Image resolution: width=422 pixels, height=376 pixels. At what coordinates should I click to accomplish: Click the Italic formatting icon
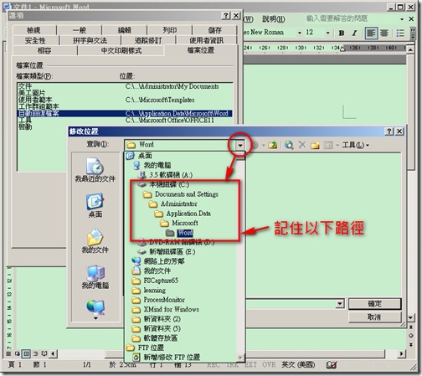pos(354,33)
